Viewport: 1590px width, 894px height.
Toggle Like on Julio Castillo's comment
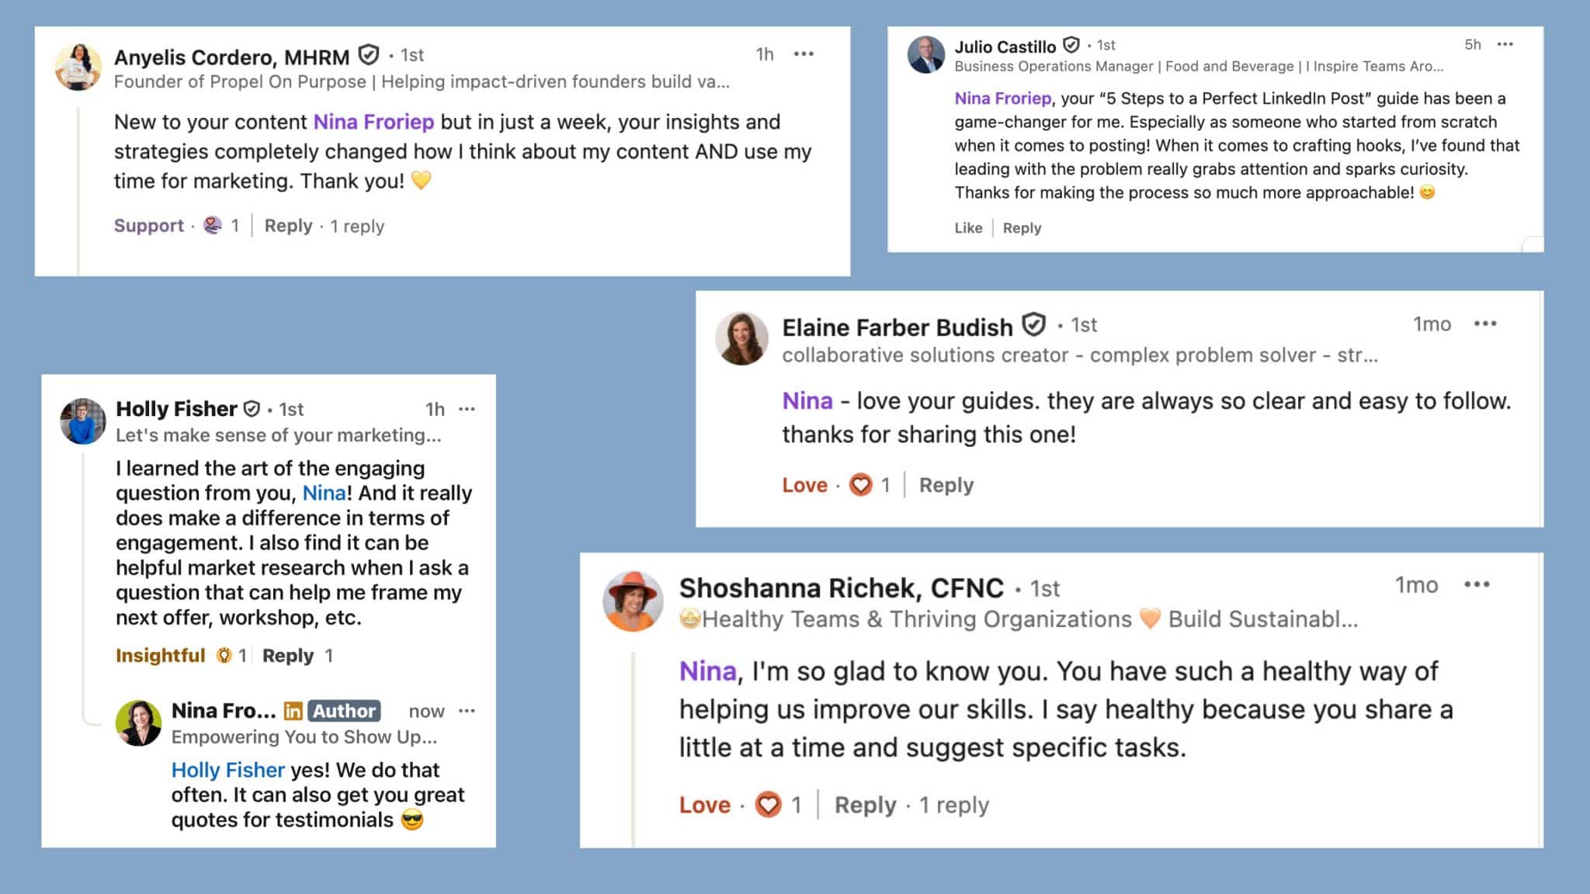coord(968,228)
